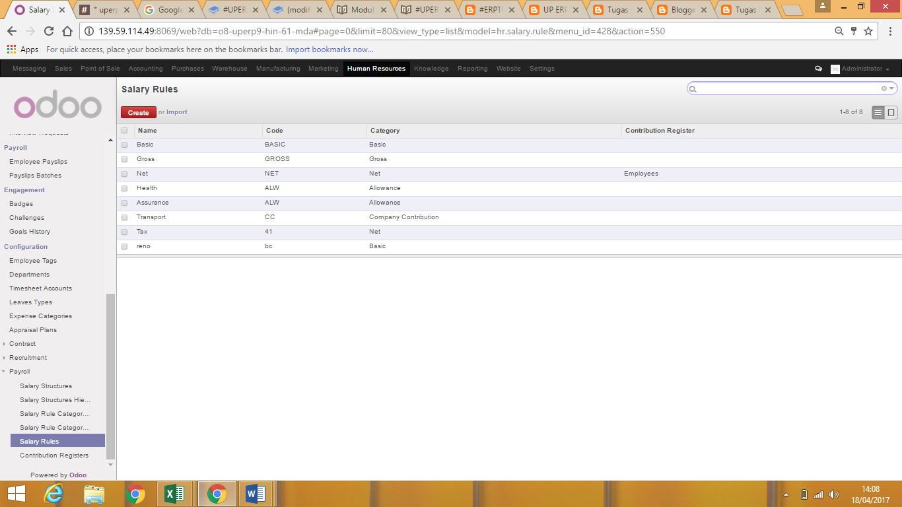
Task: Click the browser back arrow
Action: pyautogui.click(x=12, y=31)
